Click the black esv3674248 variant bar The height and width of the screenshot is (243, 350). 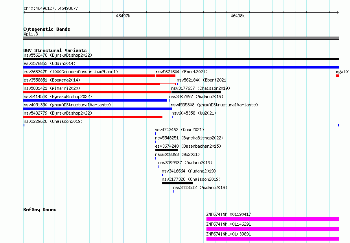click(x=166, y=150)
